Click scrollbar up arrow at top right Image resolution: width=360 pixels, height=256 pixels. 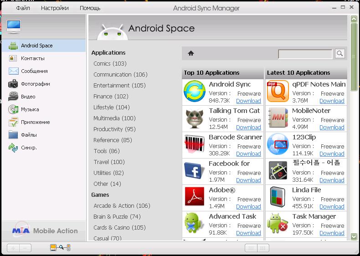(354, 19)
